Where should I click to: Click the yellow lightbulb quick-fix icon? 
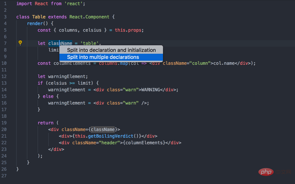[x=20, y=43]
